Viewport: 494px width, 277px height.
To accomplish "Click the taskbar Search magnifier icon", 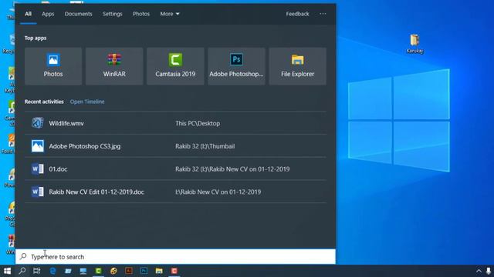I will pyautogui.click(x=22, y=271).
